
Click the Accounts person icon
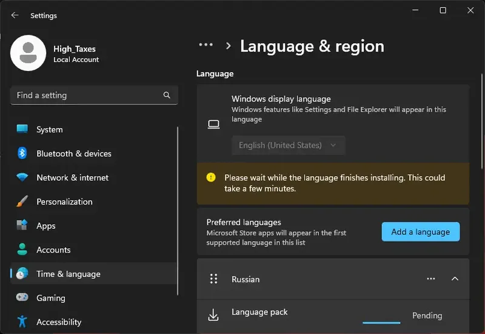[22, 250]
